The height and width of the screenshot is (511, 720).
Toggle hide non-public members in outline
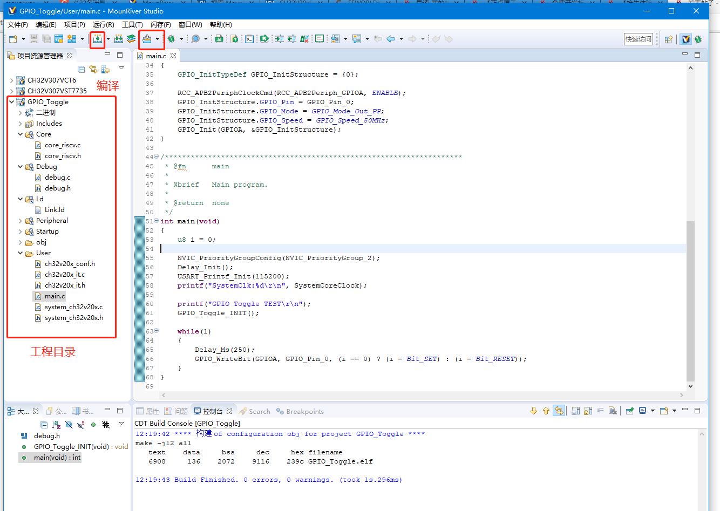[x=93, y=425]
